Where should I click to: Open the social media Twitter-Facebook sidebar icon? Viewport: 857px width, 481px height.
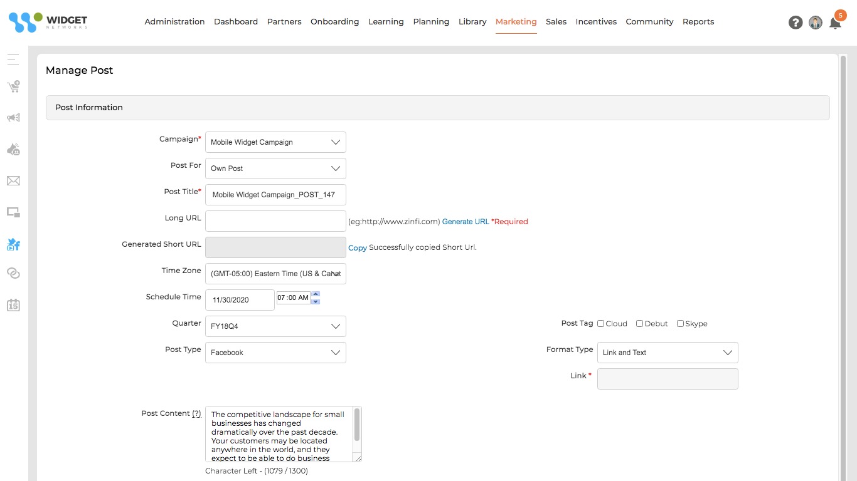[x=13, y=244]
